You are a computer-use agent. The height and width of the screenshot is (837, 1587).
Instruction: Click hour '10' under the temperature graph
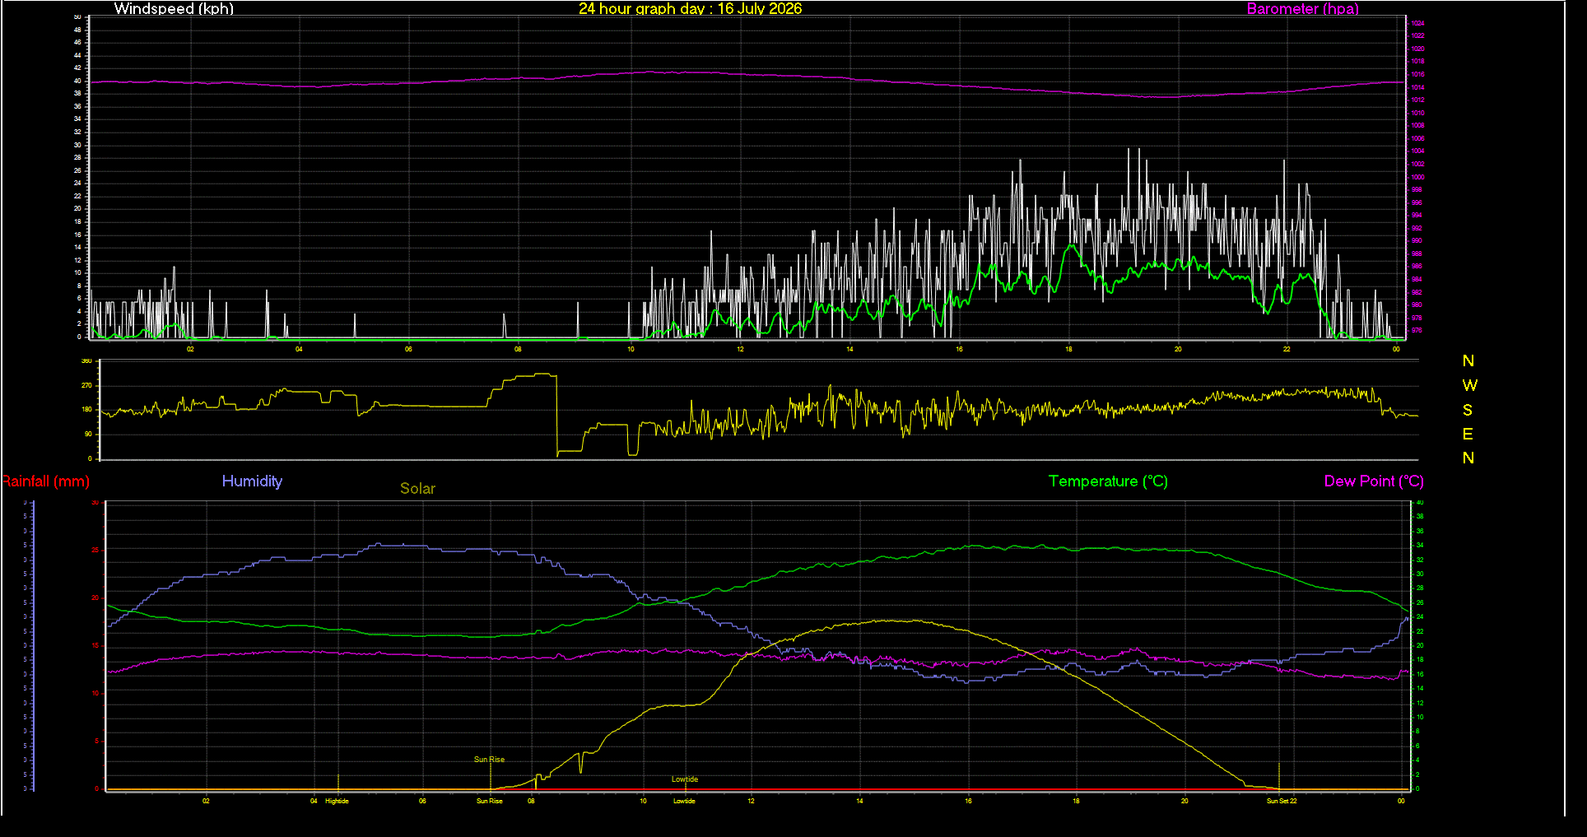(x=643, y=801)
